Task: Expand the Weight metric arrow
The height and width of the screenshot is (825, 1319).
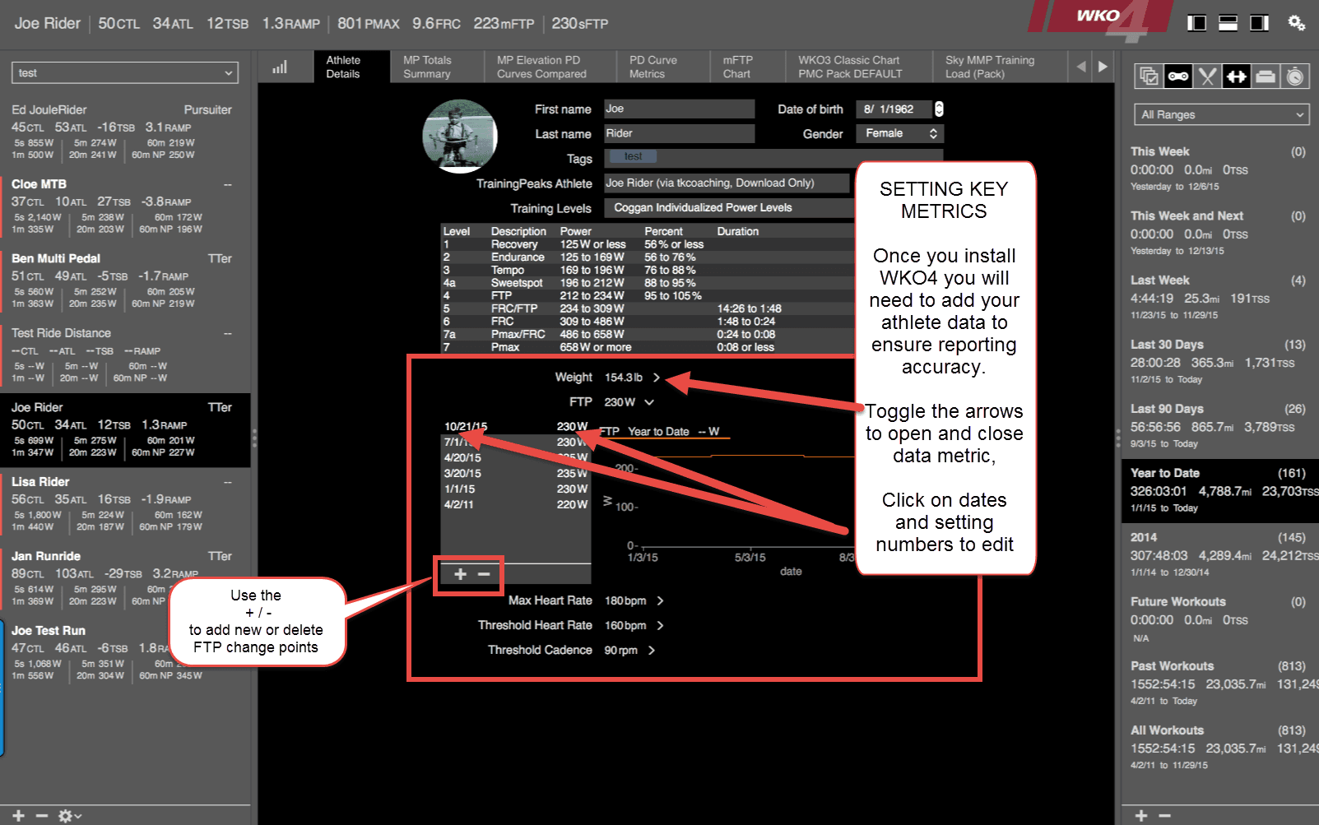Action: pyautogui.click(x=657, y=378)
